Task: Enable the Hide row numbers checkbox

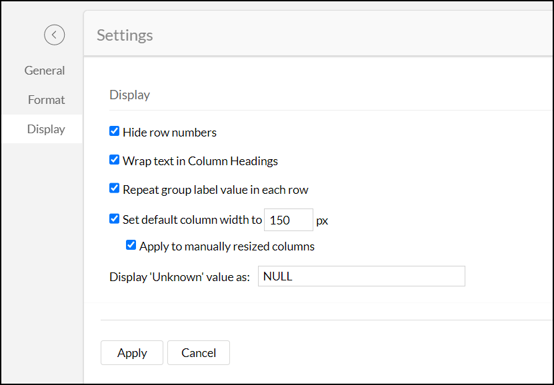Action: pyautogui.click(x=114, y=131)
